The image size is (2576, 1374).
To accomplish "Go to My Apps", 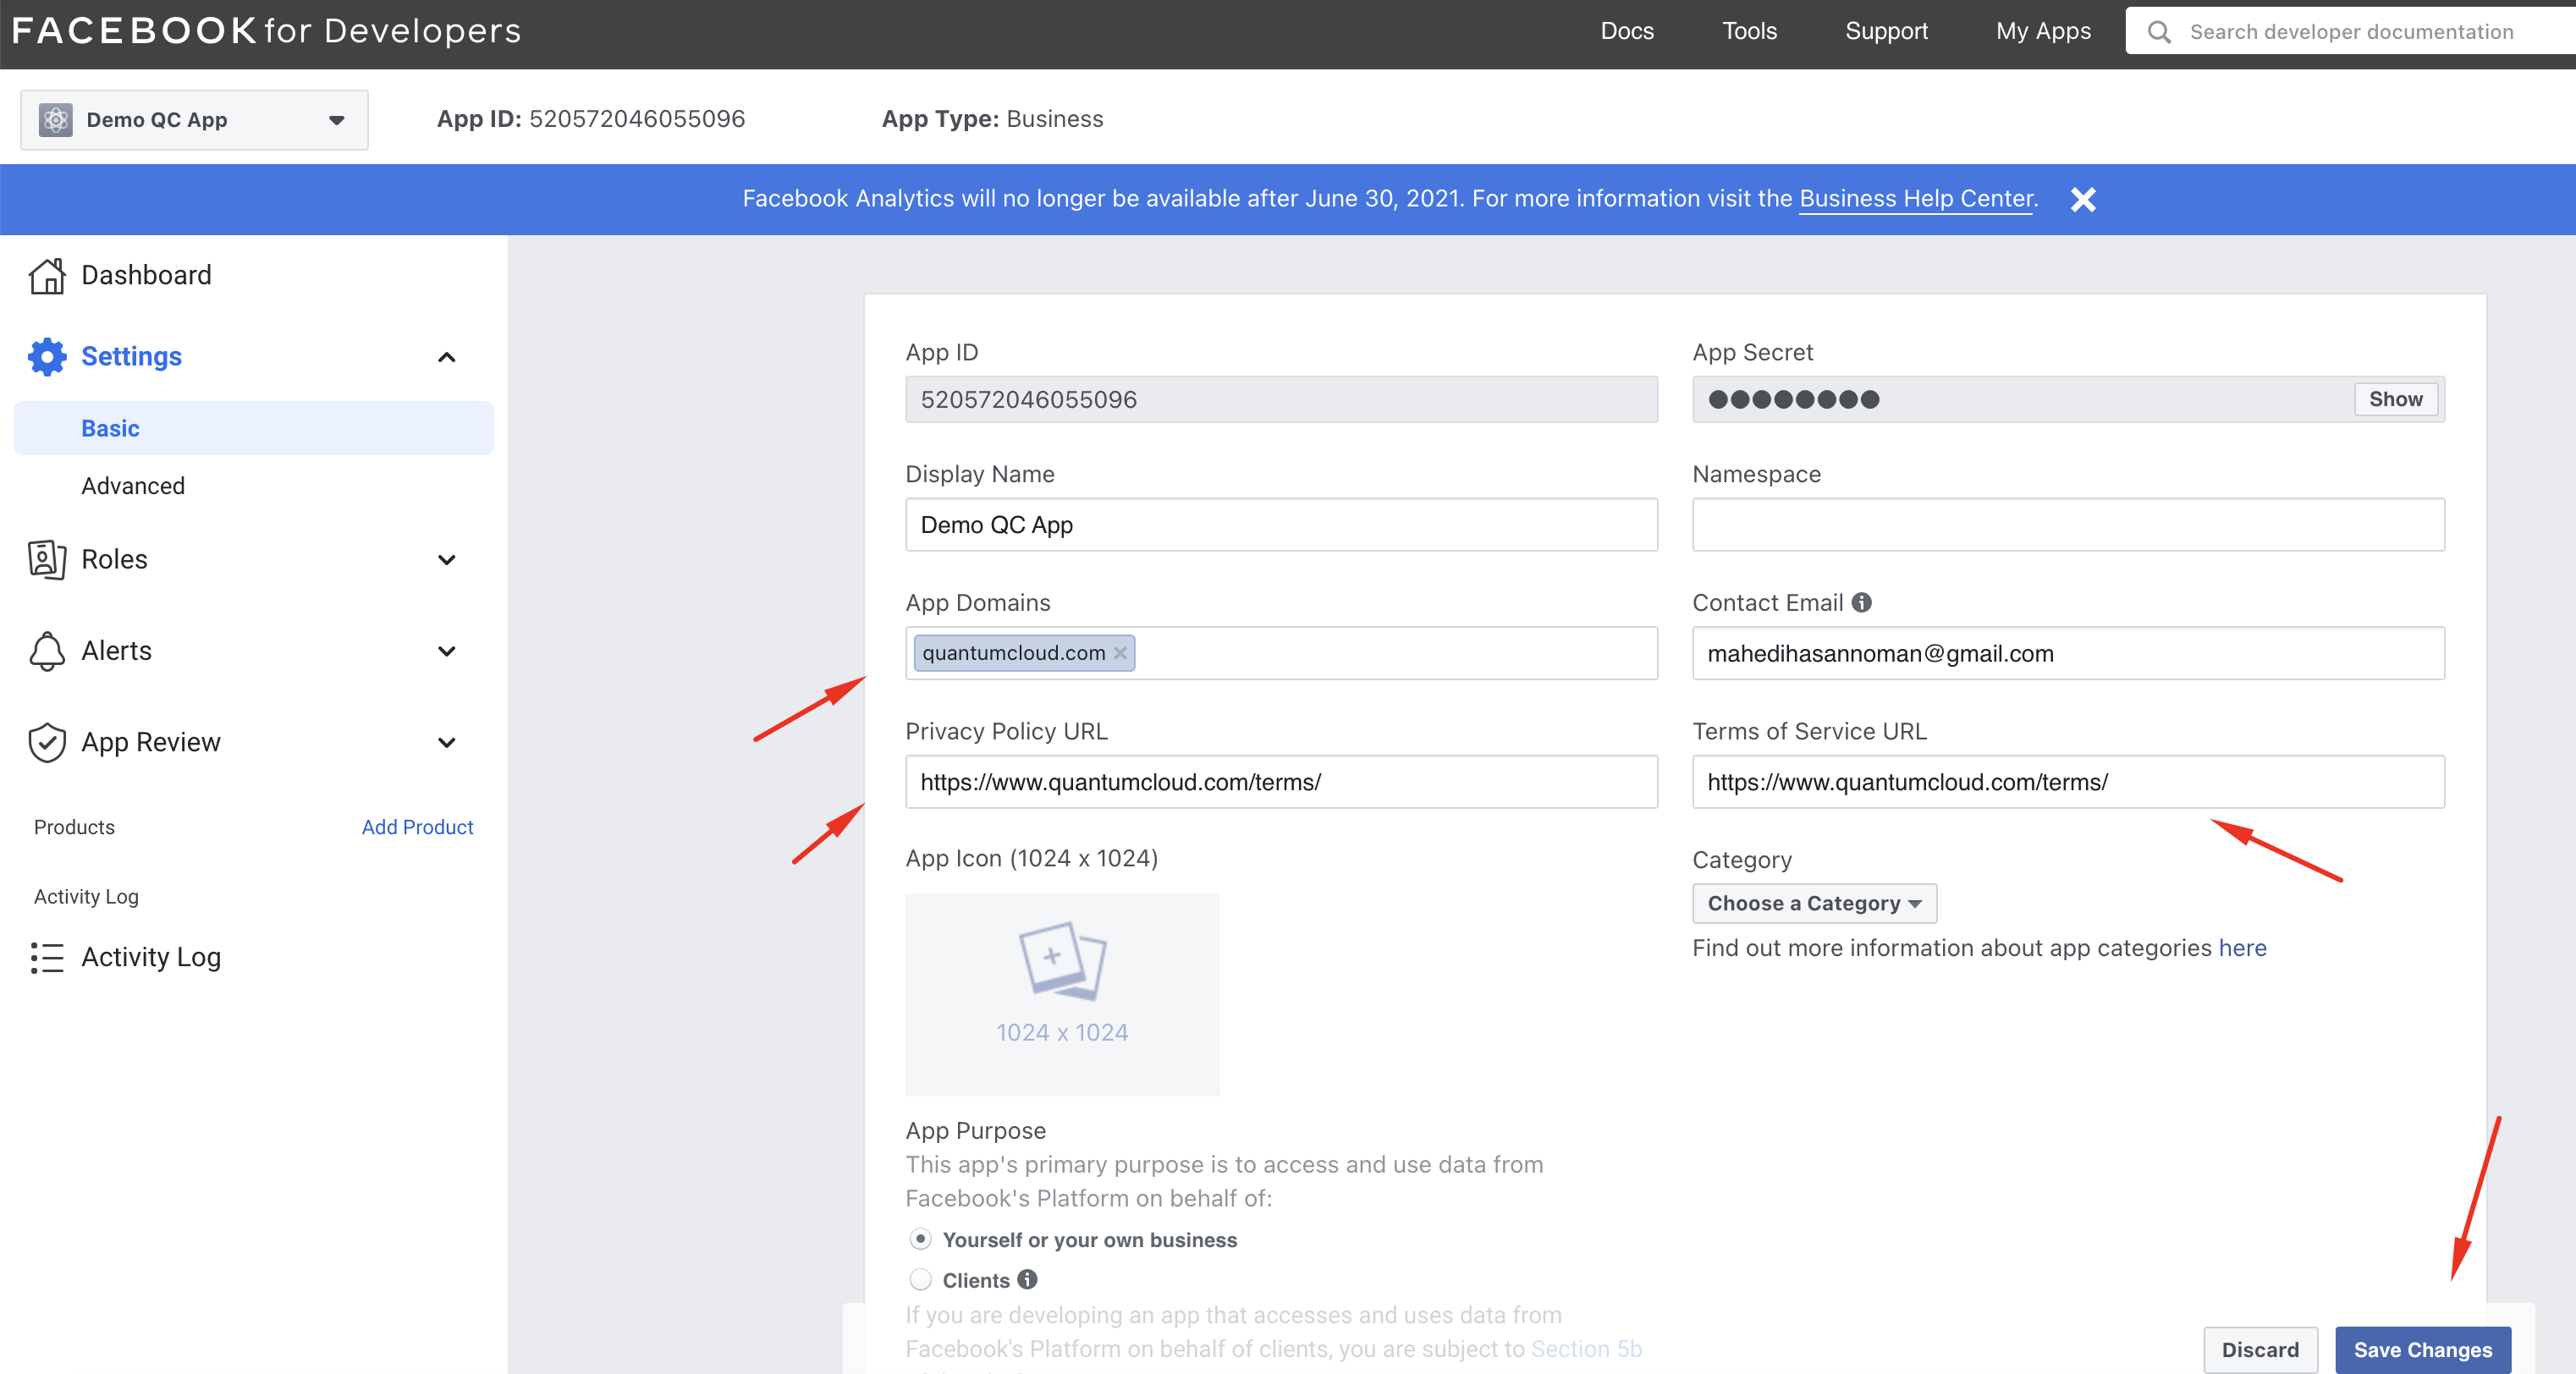I will 2043,31.
